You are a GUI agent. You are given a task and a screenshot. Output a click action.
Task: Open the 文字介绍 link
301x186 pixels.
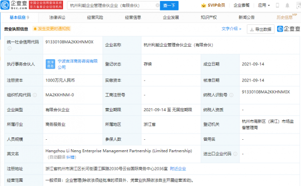231,29
